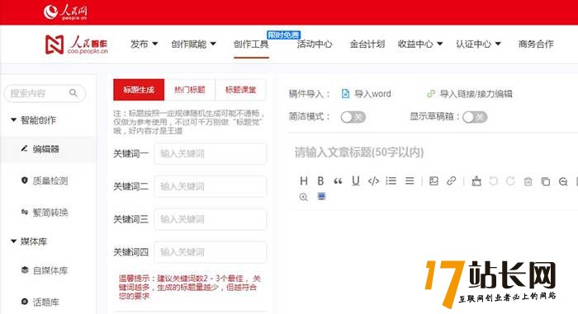Focus the 关键词一 keyword input field
This screenshot has width=578, height=314.
click(x=210, y=153)
